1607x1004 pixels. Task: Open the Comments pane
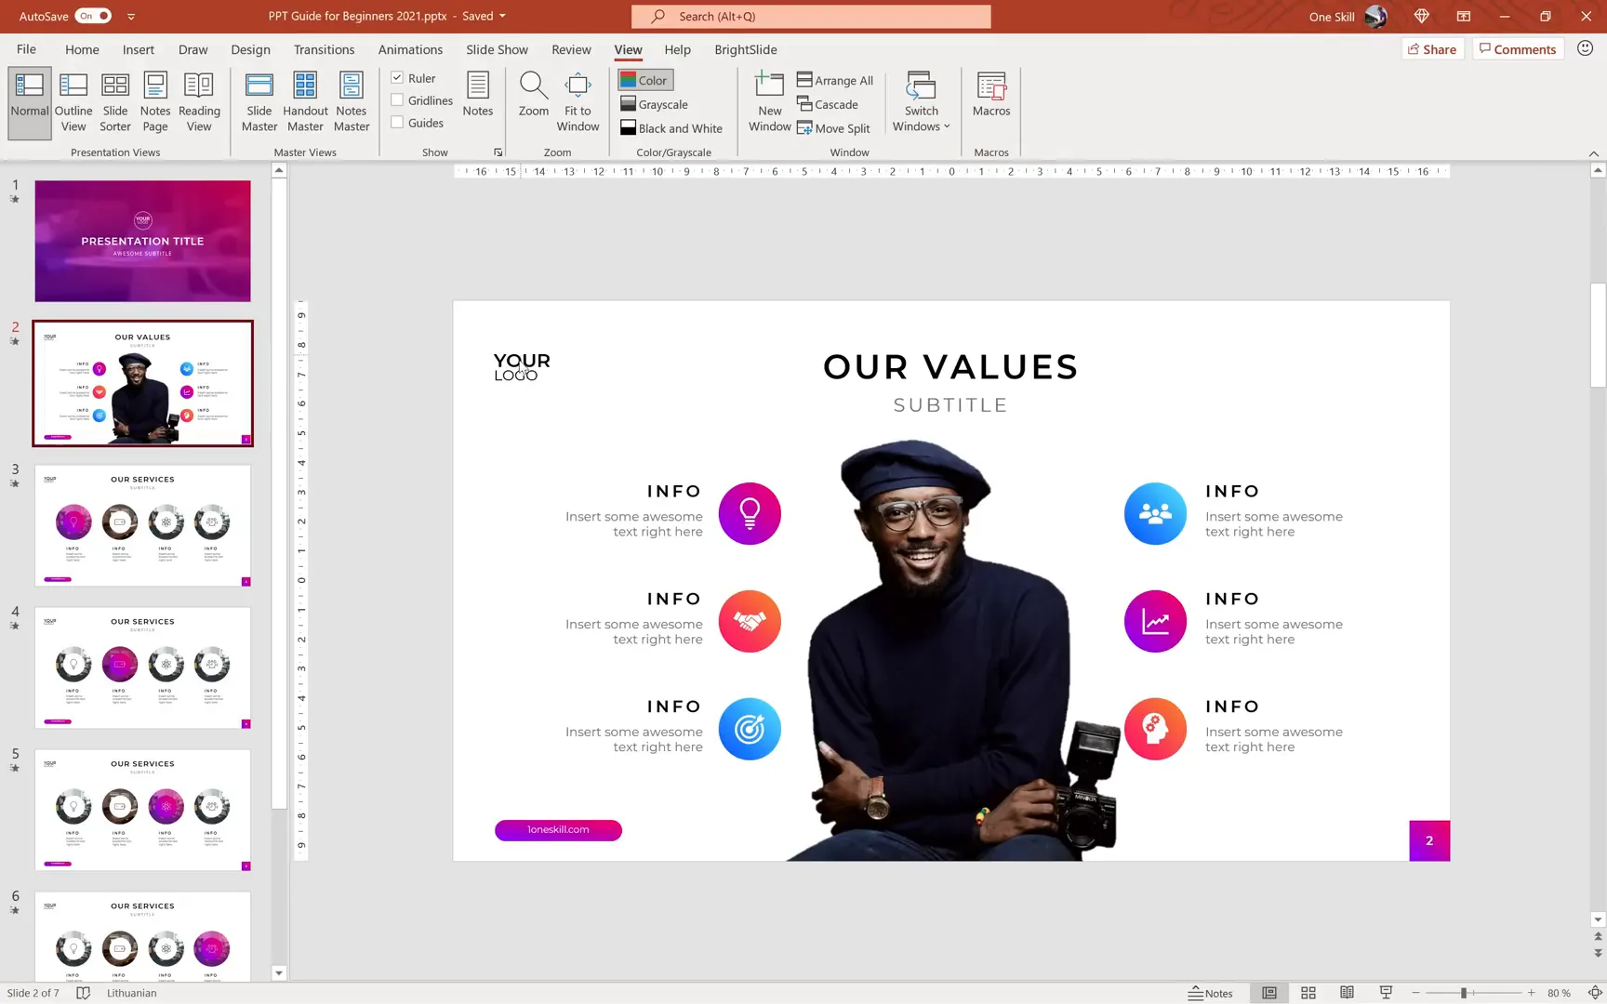(x=1518, y=49)
